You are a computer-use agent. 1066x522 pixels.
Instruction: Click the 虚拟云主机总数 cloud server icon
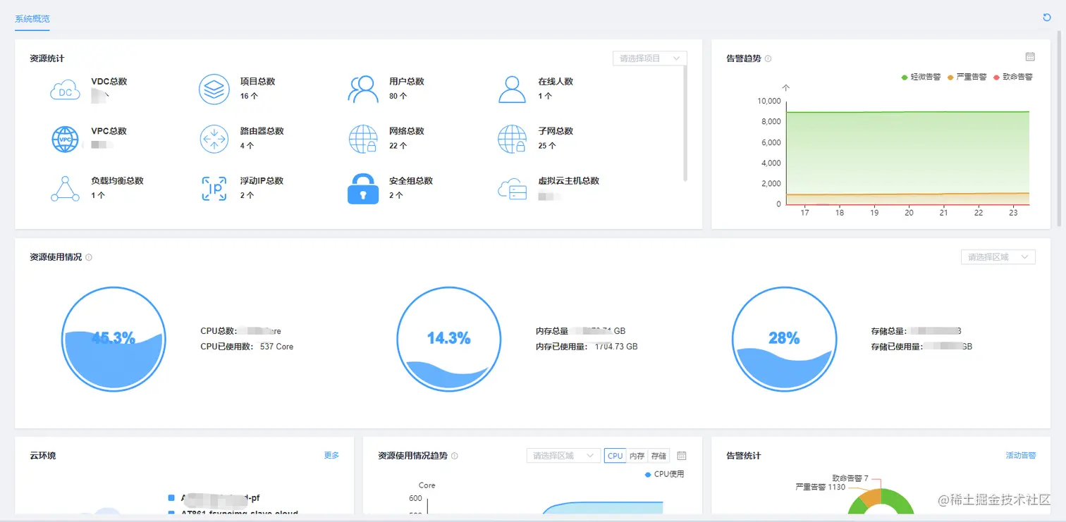(x=512, y=189)
